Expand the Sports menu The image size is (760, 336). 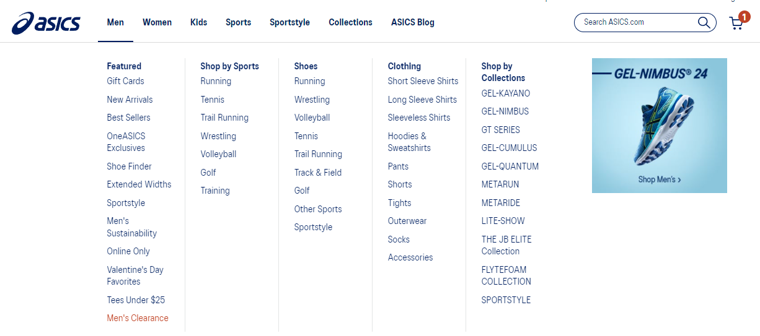tap(238, 22)
